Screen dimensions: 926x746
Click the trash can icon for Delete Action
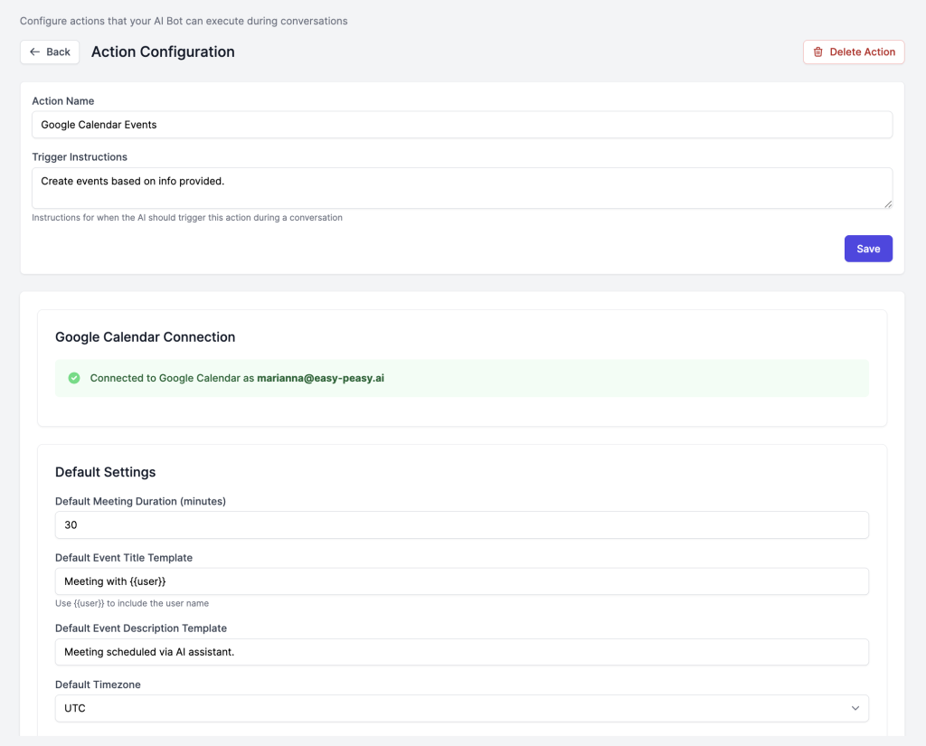(818, 52)
